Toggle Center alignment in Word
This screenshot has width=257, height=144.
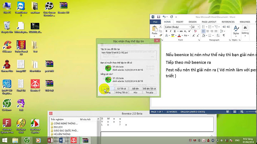coord(207,31)
